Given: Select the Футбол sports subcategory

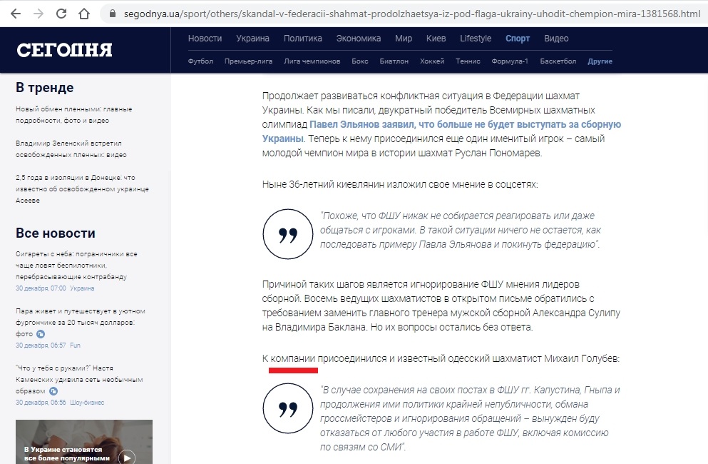Looking at the screenshot, I should coord(200,61).
